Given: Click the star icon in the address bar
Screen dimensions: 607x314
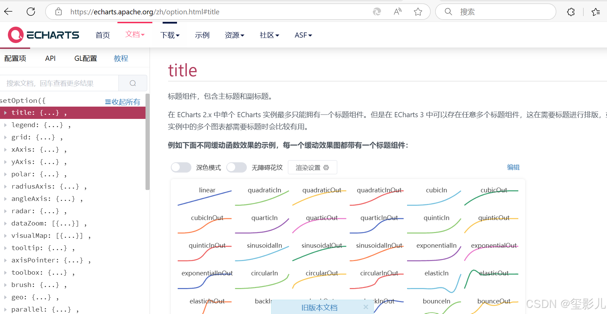Looking at the screenshot, I should [x=418, y=11].
